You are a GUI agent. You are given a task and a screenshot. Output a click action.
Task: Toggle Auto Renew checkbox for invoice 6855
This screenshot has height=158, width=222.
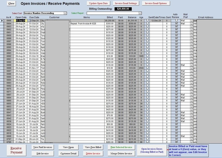(x=176, y=103)
